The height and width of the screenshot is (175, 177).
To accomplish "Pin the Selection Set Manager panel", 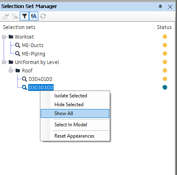I will tap(160, 6).
